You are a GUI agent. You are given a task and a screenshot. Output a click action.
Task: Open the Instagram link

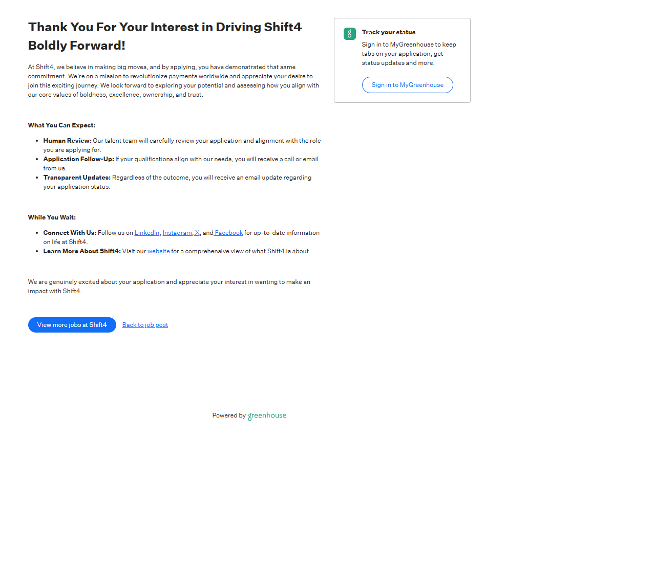point(177,233)
